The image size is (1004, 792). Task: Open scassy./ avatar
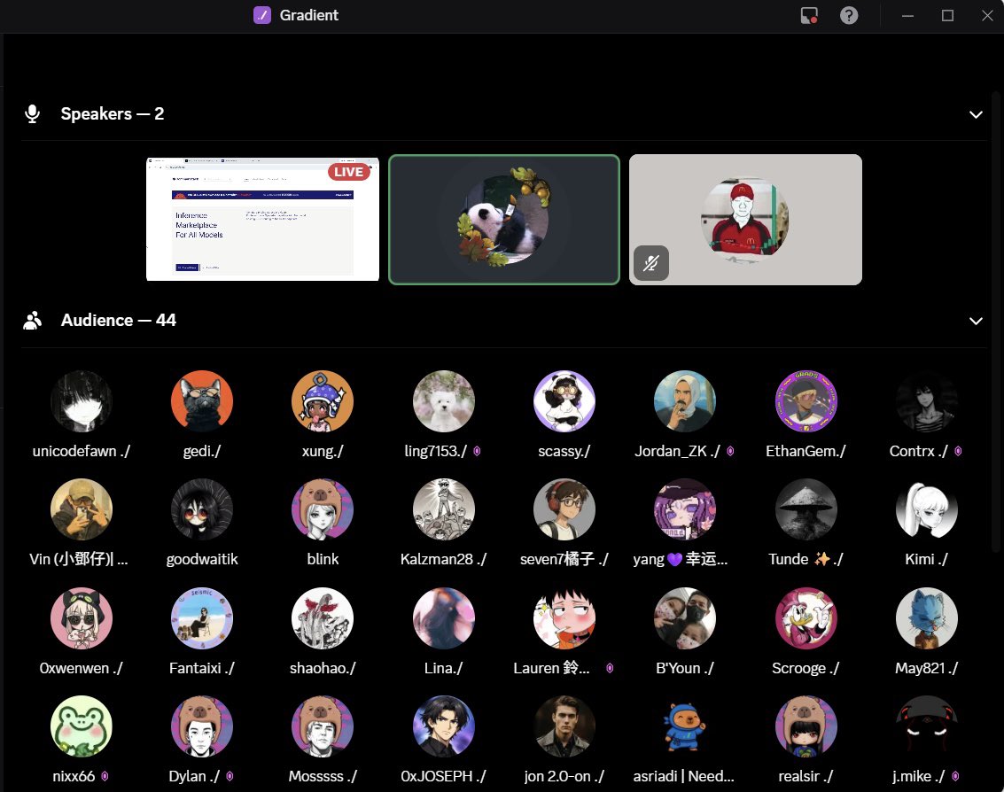point(564,401)
